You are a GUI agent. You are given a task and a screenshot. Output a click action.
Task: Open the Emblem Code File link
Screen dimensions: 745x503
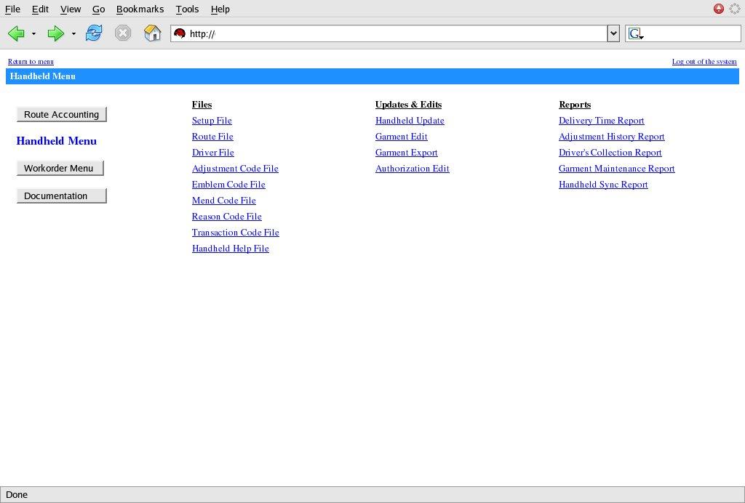tap(228, 185)
